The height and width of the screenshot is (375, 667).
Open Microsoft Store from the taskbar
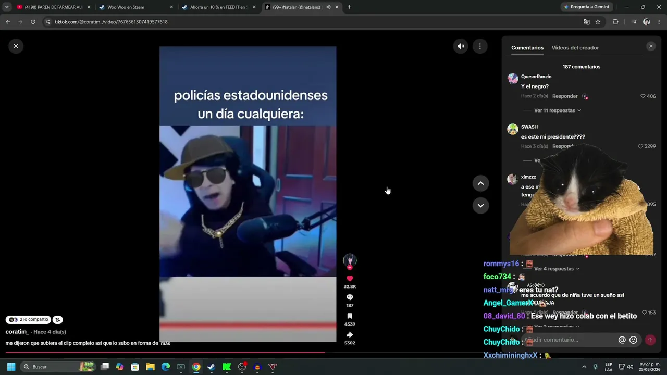coord(135,367)
